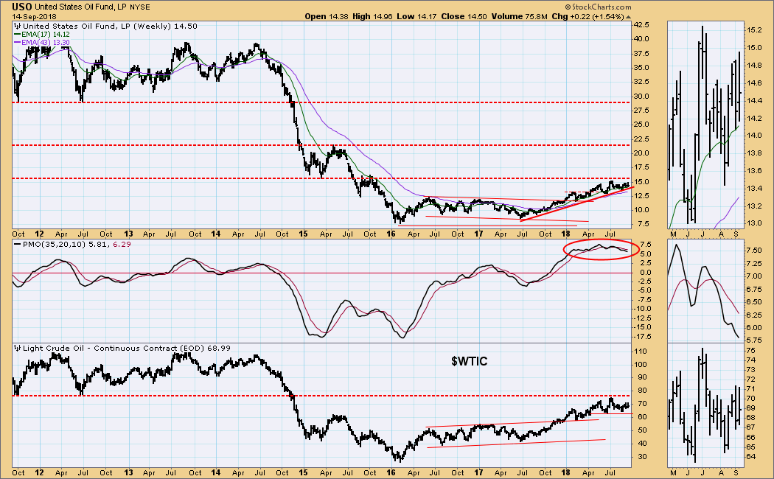Click year 16 on the top price panel time axis
The height and width of the screenshot is (479, 774).
coord(391,234)
